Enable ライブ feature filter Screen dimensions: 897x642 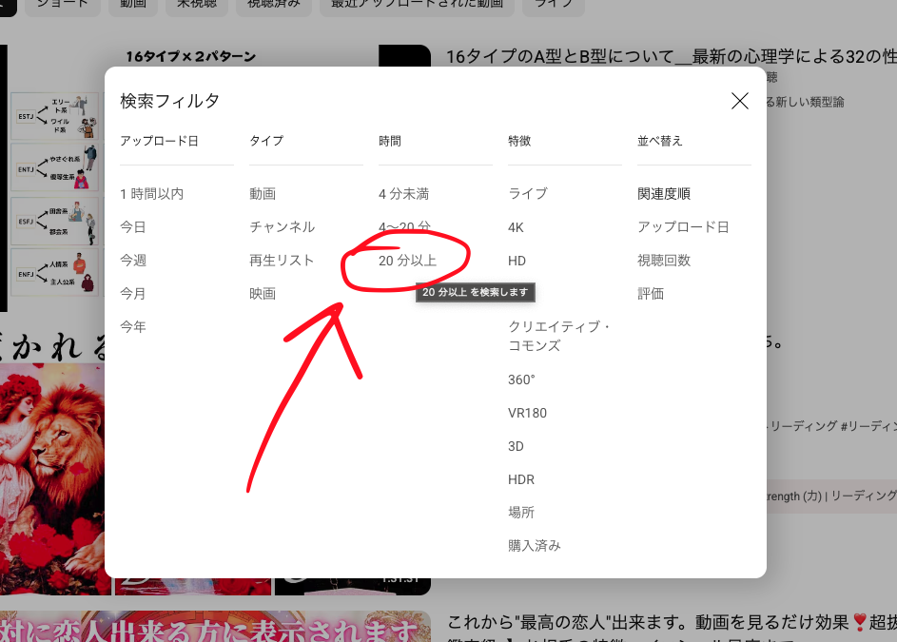527,194
